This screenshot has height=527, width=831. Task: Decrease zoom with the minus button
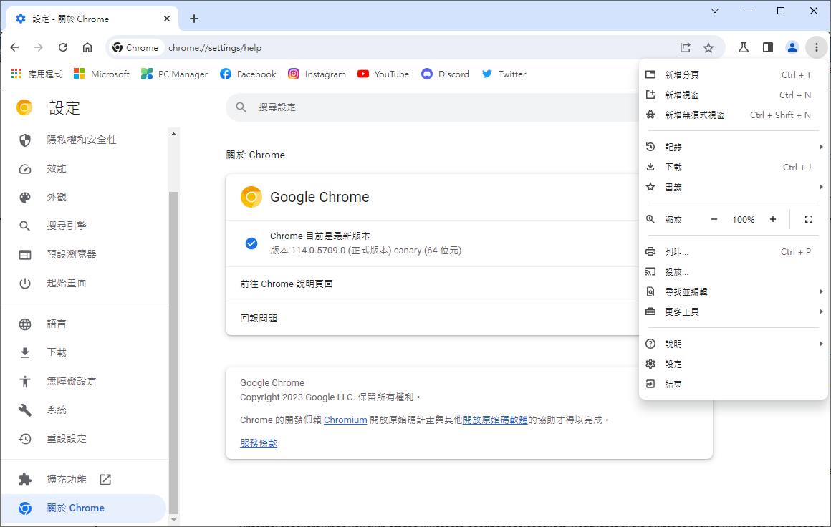point(714,219)
